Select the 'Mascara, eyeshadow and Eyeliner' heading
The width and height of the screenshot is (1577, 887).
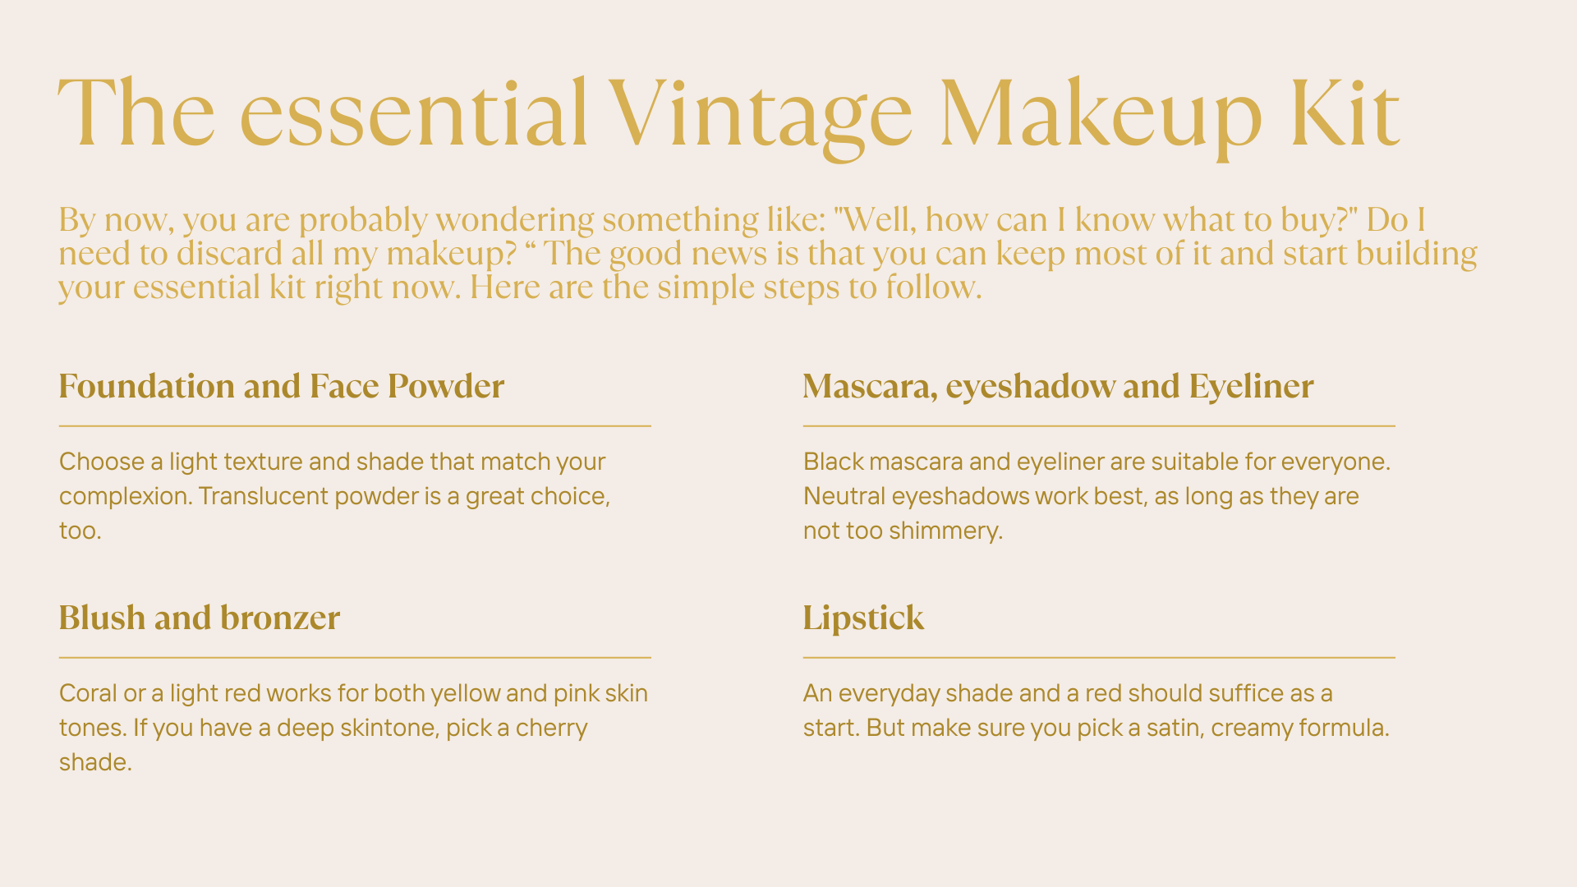click(x=1058, y=386)
